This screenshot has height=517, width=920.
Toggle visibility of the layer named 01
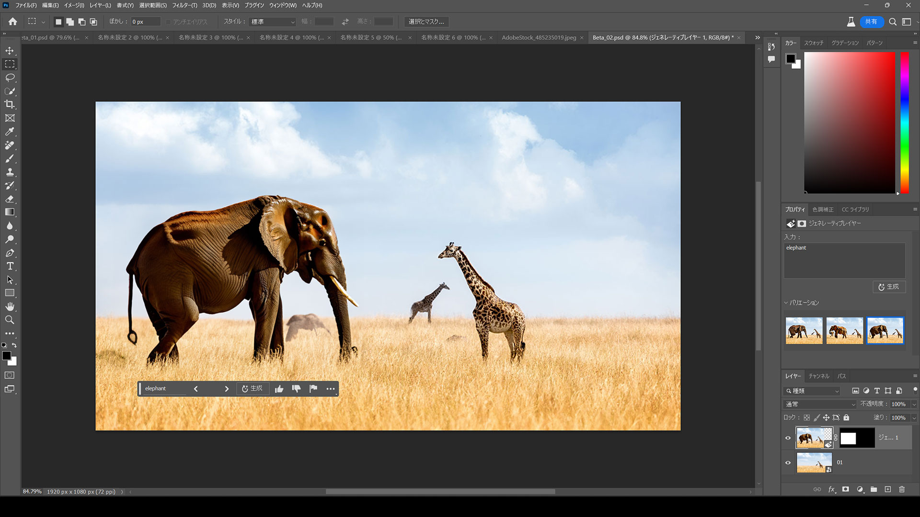pos(788,462)
